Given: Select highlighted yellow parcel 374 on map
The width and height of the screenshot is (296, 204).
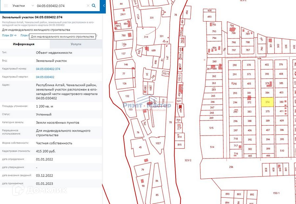Looking at the screenshot, I should (x=267, y=102).
